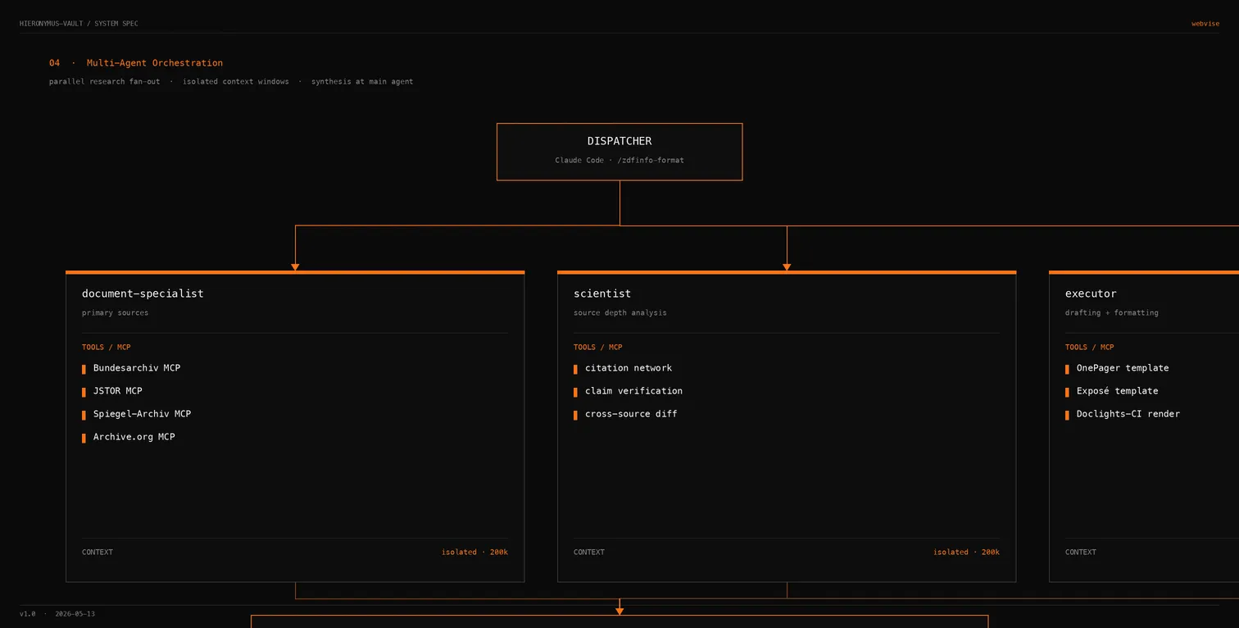
Task: Click orange bullet marker beside citation network
Action: (x=575, y=369)
